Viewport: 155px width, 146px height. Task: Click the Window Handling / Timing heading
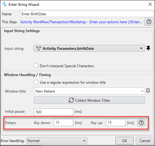(x=27, y=75)
